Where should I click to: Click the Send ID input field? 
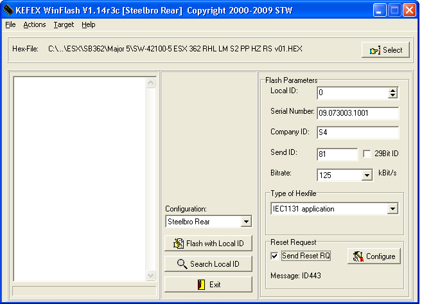coord(337,154)
